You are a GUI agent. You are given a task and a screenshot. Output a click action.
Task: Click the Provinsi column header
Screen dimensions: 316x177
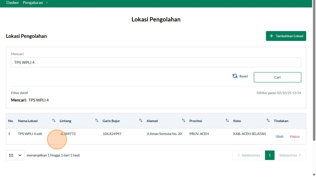[x=196, y=121]
